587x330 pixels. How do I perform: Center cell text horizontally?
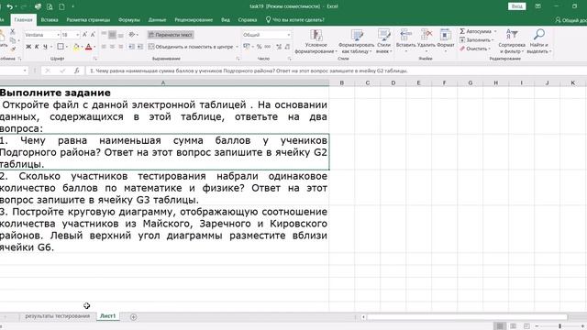click(x=112, y=47)
